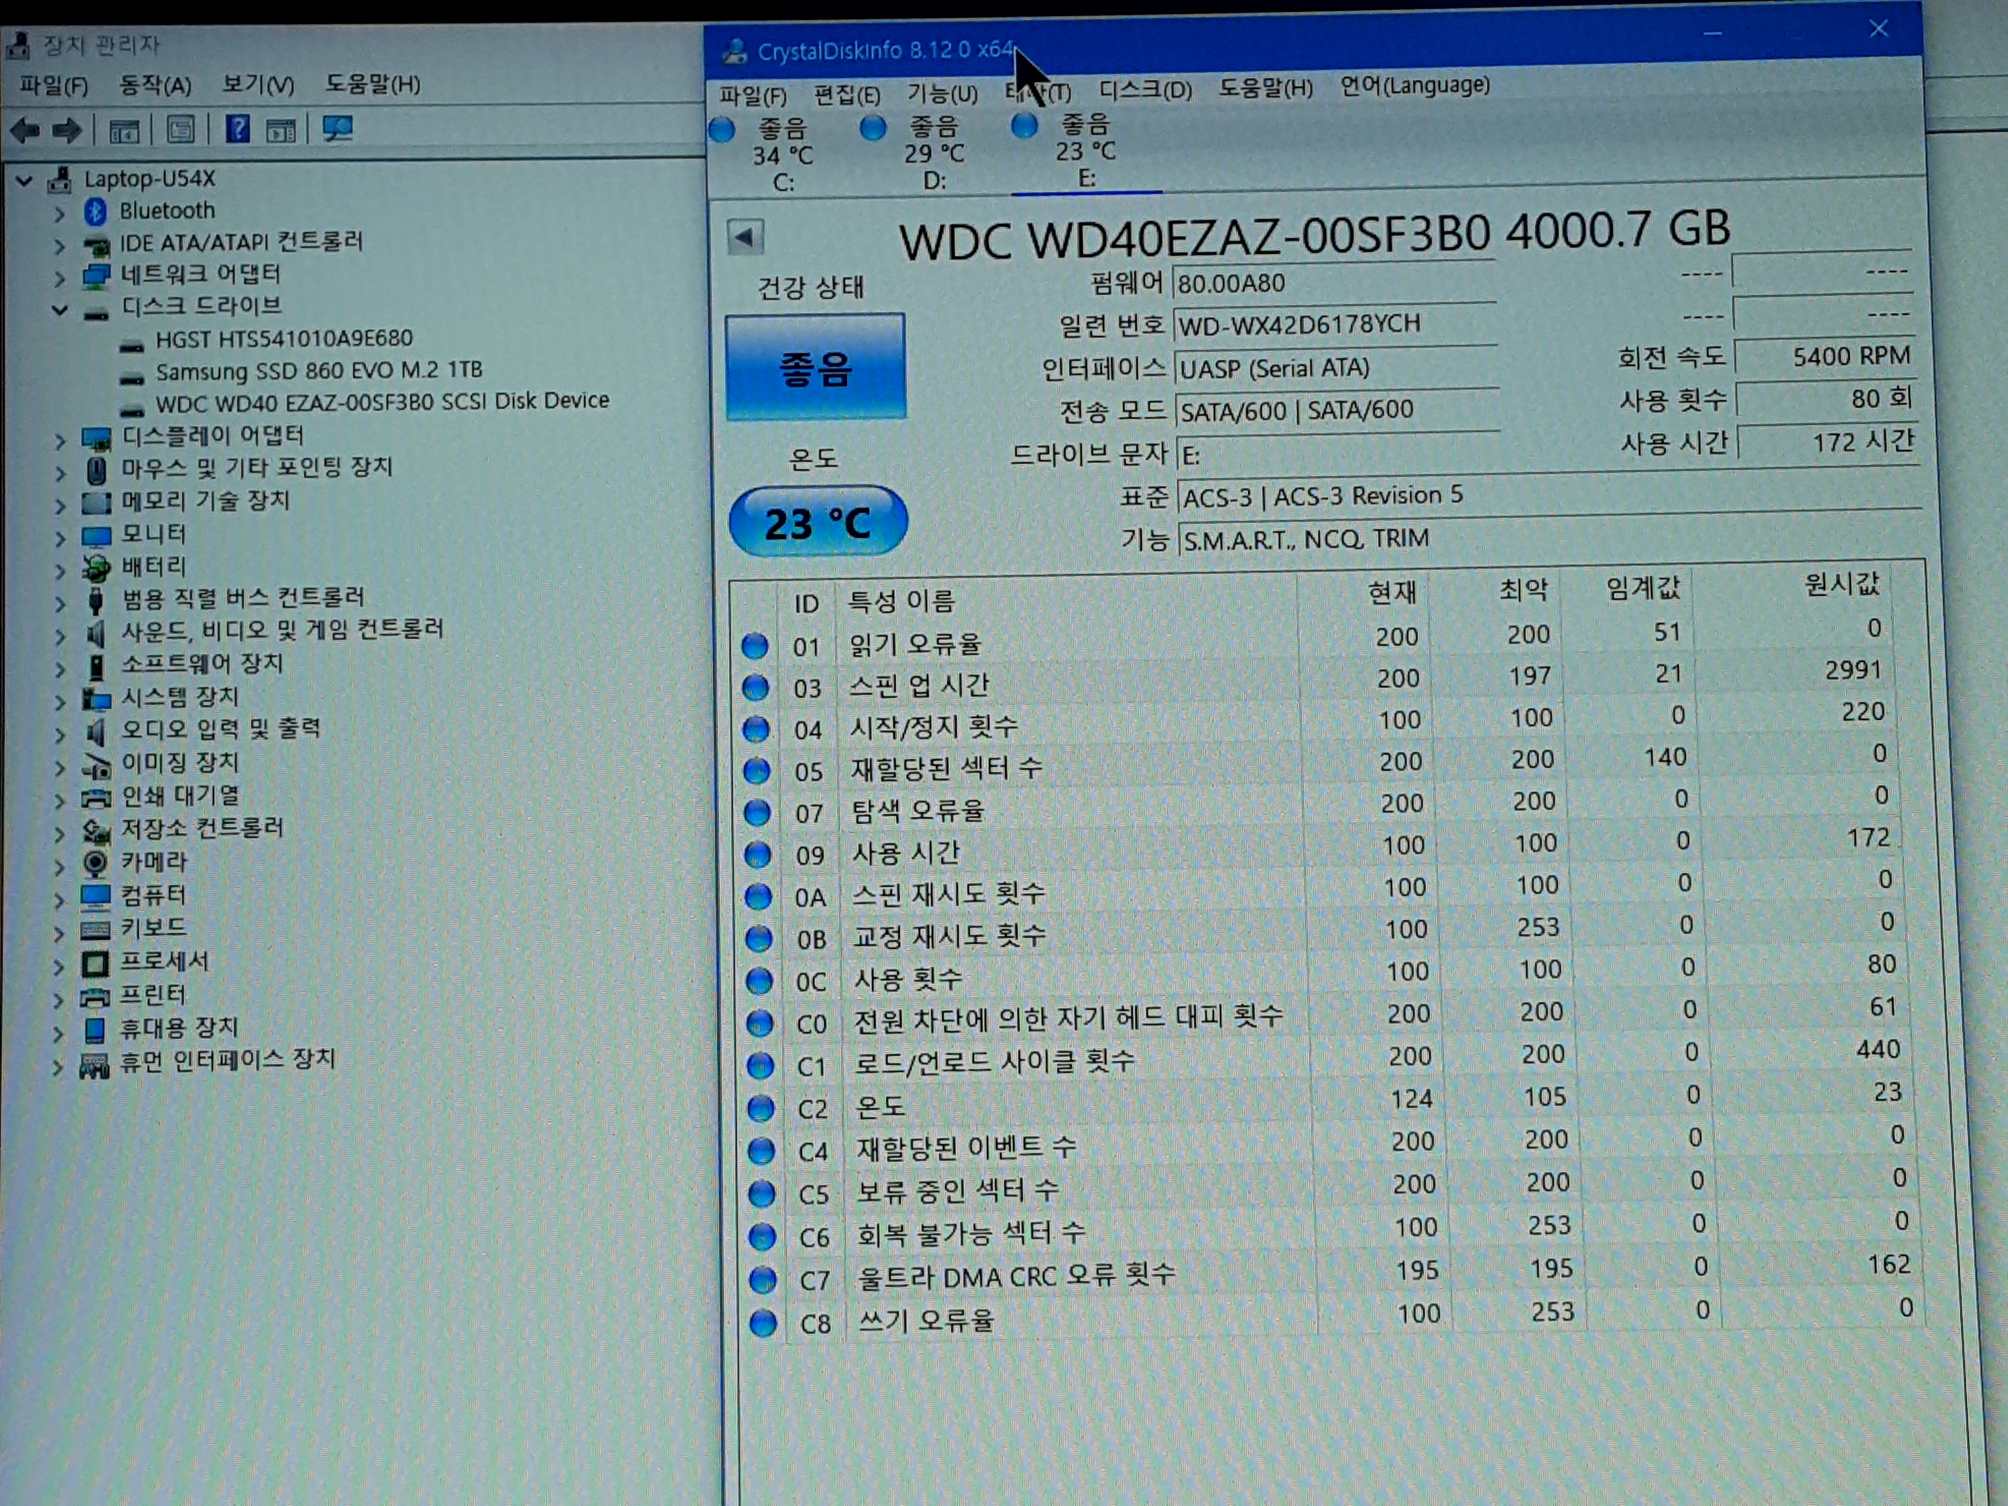Click the 인쇄 대기열 tree item
The image size is (2008, 1506).
click(x=181, y=796)
